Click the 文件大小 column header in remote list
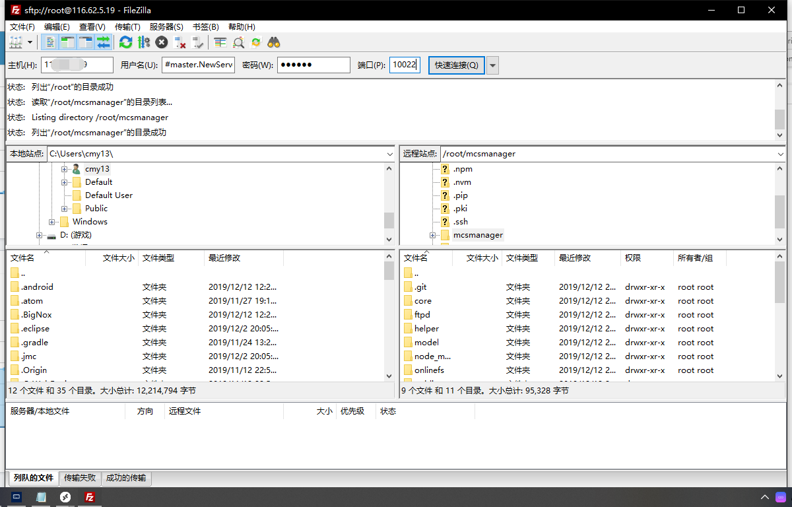Viewport: 792px width, 507px height. tap(482, 258)
